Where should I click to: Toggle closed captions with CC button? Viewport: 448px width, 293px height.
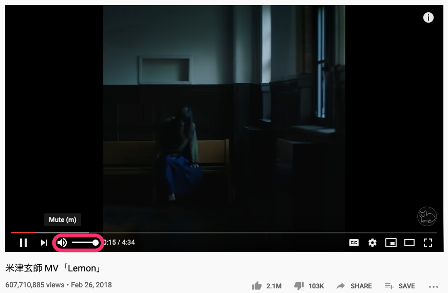(x=353, y=243)
